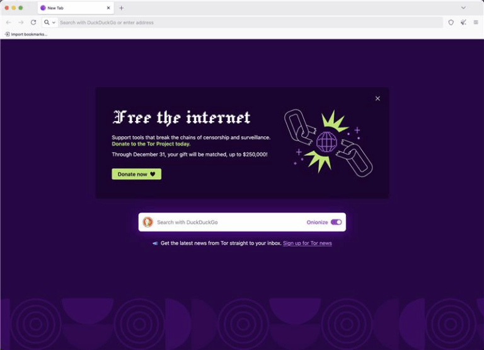The width and height of the screenshot is (484, 350).
Task: Open the list all tabs chevron
Action: click(463, 8)
